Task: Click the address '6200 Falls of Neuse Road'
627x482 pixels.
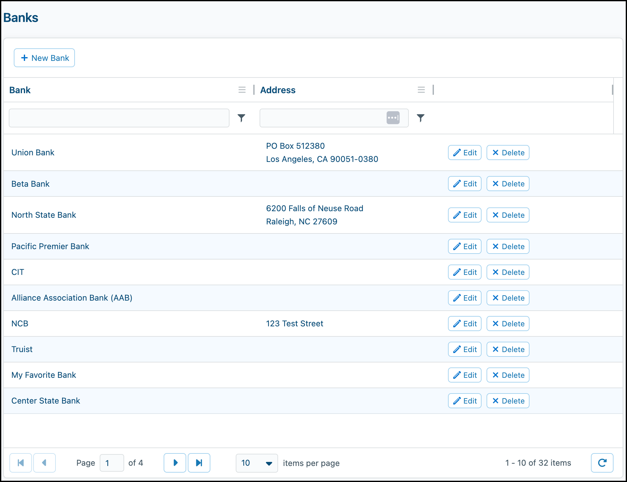Action: [315, 208]
